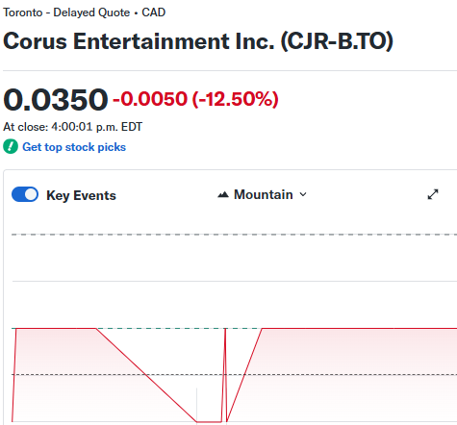Click the Toronto - Delayed Quote • CAD label
The width and height of the screenshot is (457, 425).
tap(85, 12)
